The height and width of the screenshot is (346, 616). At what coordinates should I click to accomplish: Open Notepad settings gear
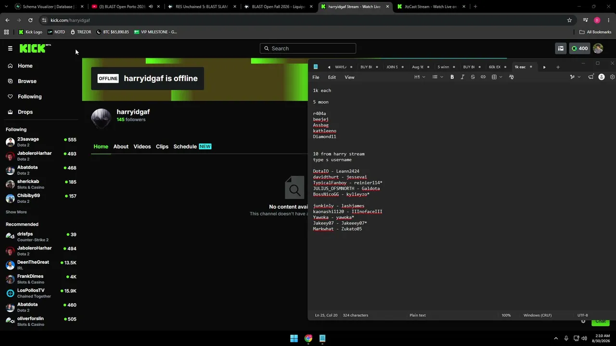point(612,77)
